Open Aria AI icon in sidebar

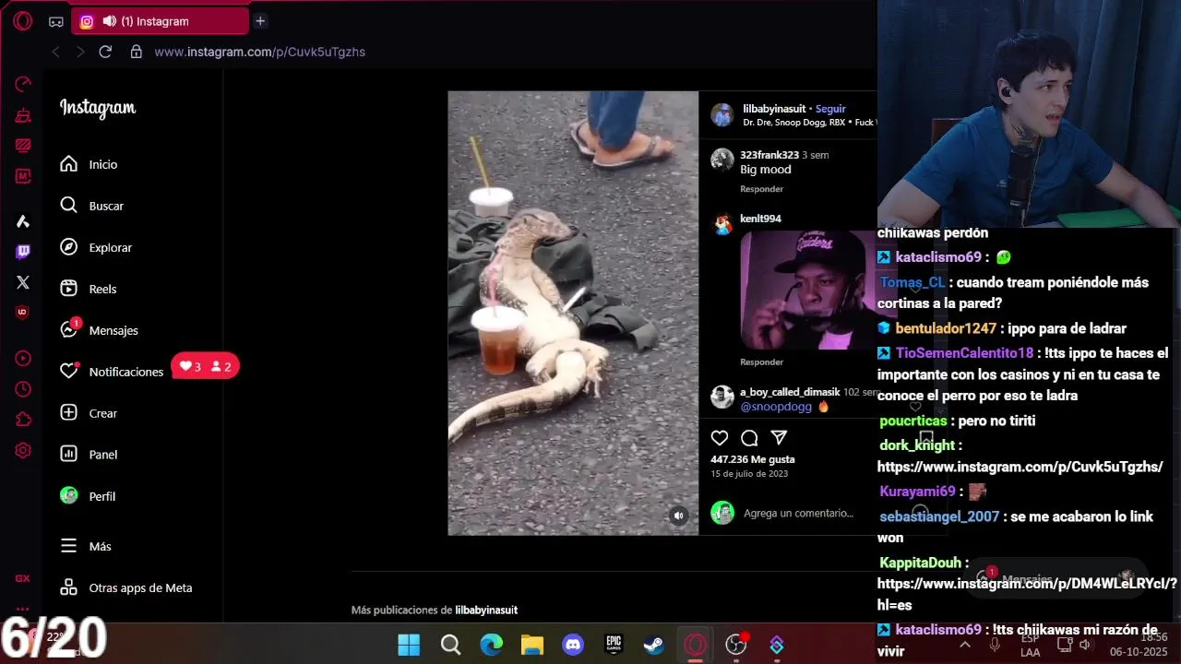pos(23,221)
